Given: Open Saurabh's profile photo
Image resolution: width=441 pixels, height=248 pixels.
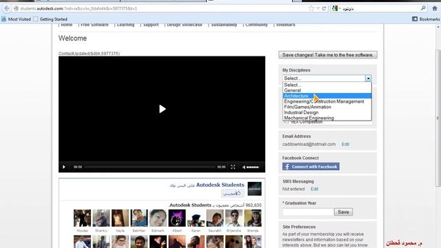Looking at the screenshot, I should pyautogui.click(x=215, y=218).
